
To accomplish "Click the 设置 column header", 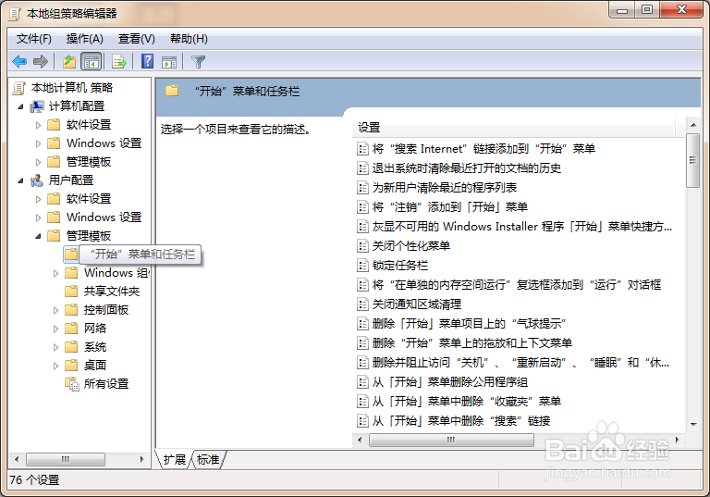I will pos(513,128).
